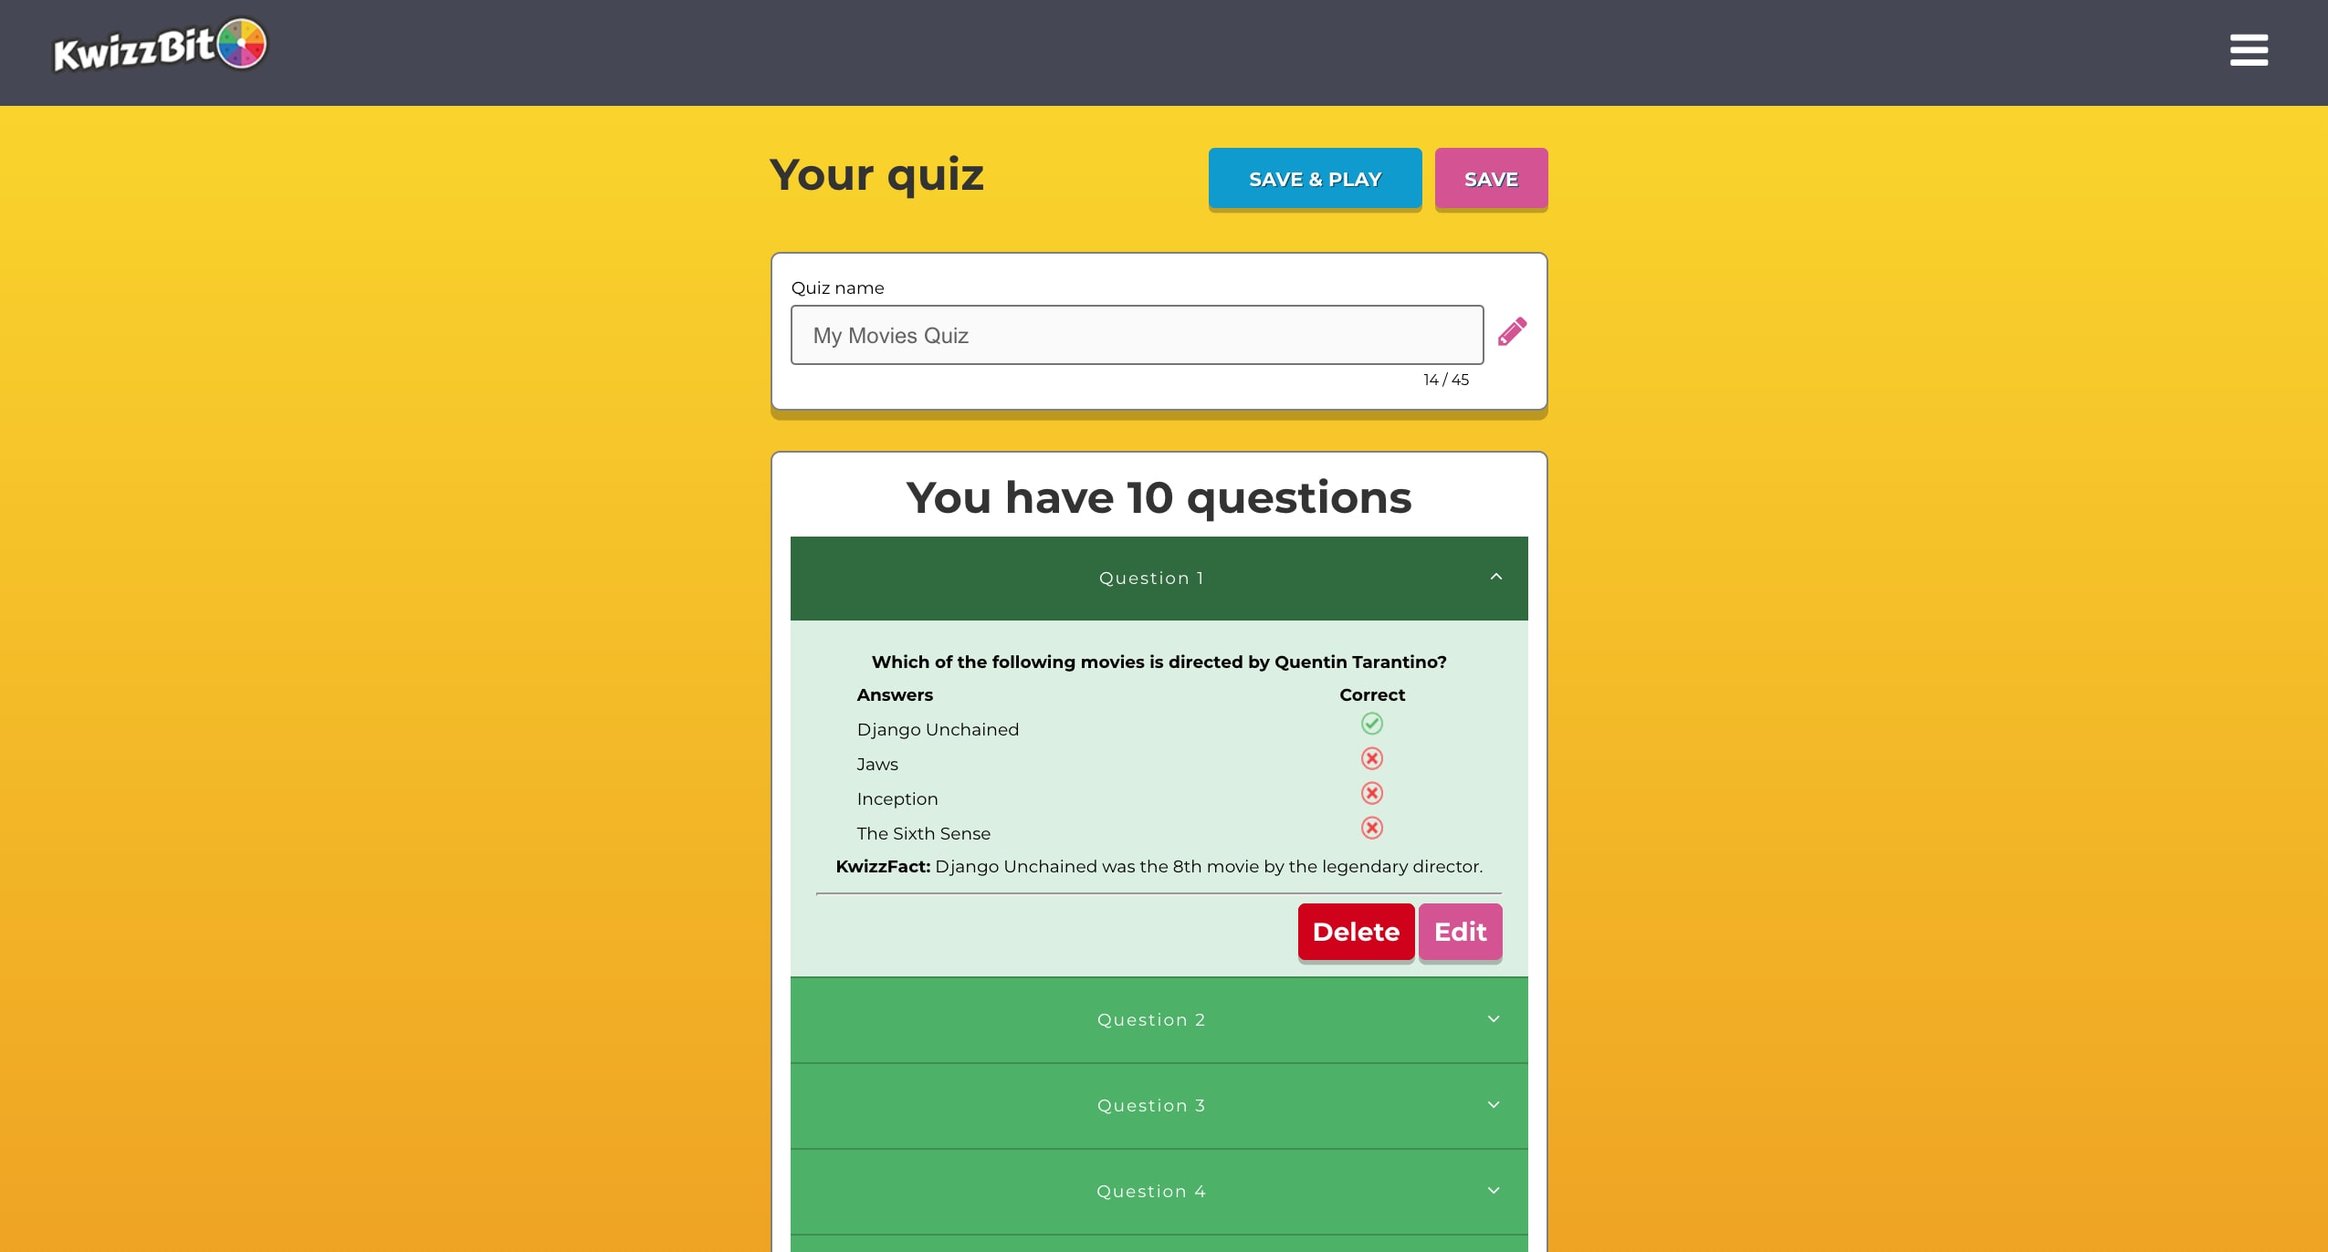
Task: Click the red X icon next to Jaws
Action: pyautogui.click(x=1372, y=757)
